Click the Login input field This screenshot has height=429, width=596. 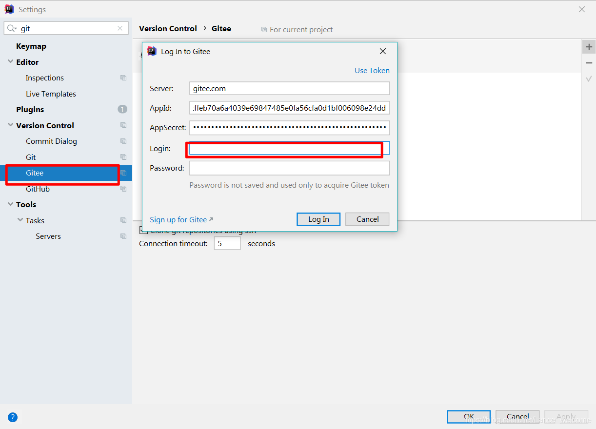pyautogui.click(x=290, y=148)
